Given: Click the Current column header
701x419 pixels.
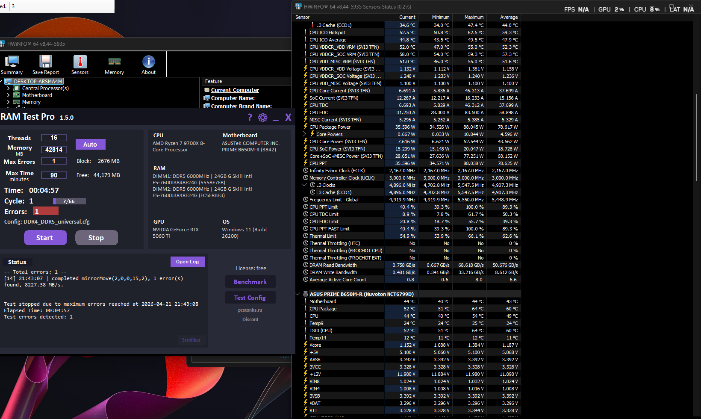Looking at the screenshot, I should 401,18.
